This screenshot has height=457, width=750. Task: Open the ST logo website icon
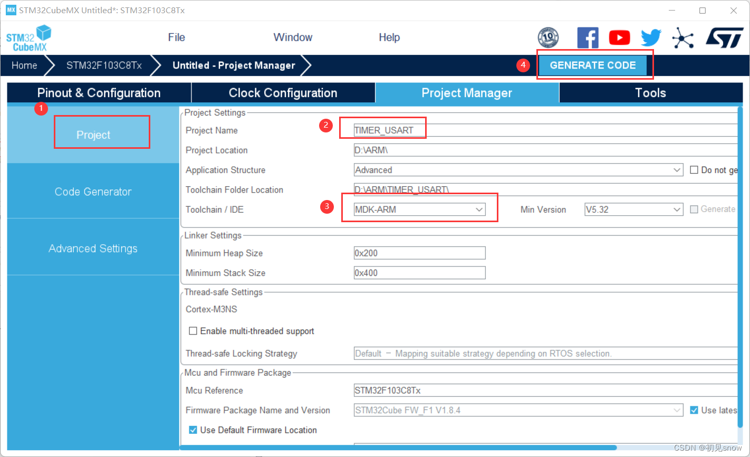724,37
